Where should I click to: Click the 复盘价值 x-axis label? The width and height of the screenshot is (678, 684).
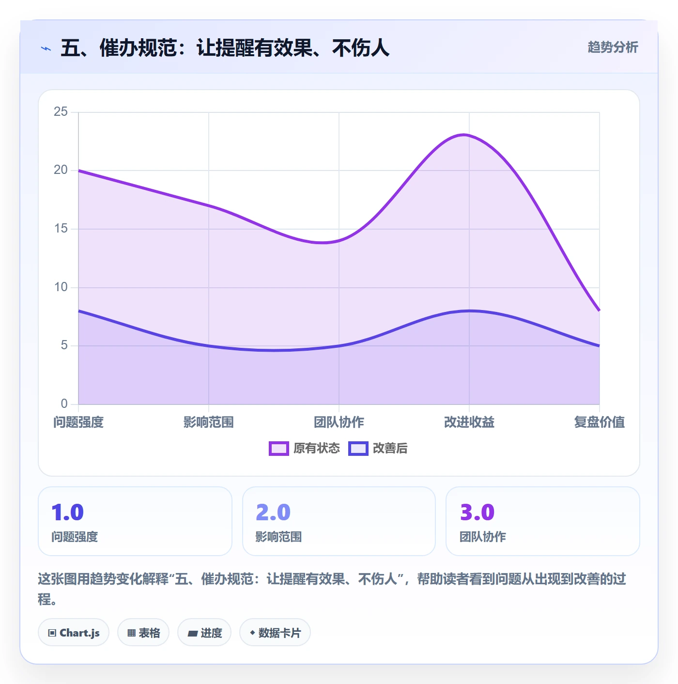pos(599,422)
